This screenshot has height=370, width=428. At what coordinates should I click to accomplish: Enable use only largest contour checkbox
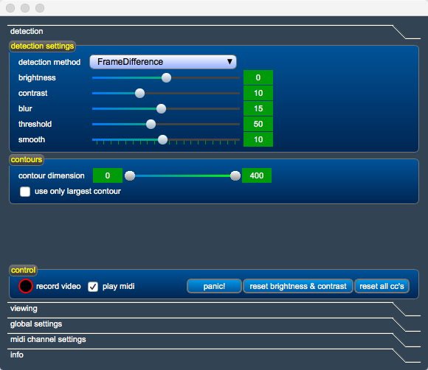tap(25, 192)
